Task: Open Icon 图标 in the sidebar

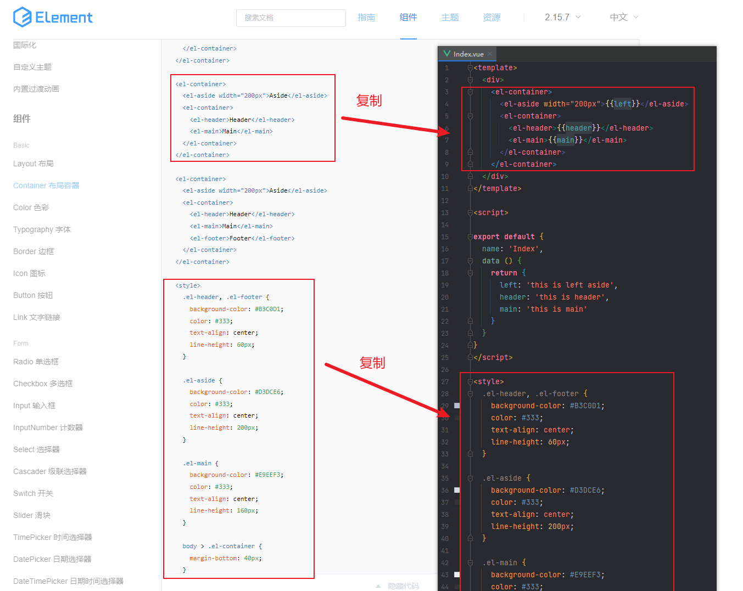Action: point(30,273)
